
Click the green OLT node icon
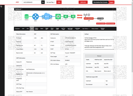click(58, 16)
